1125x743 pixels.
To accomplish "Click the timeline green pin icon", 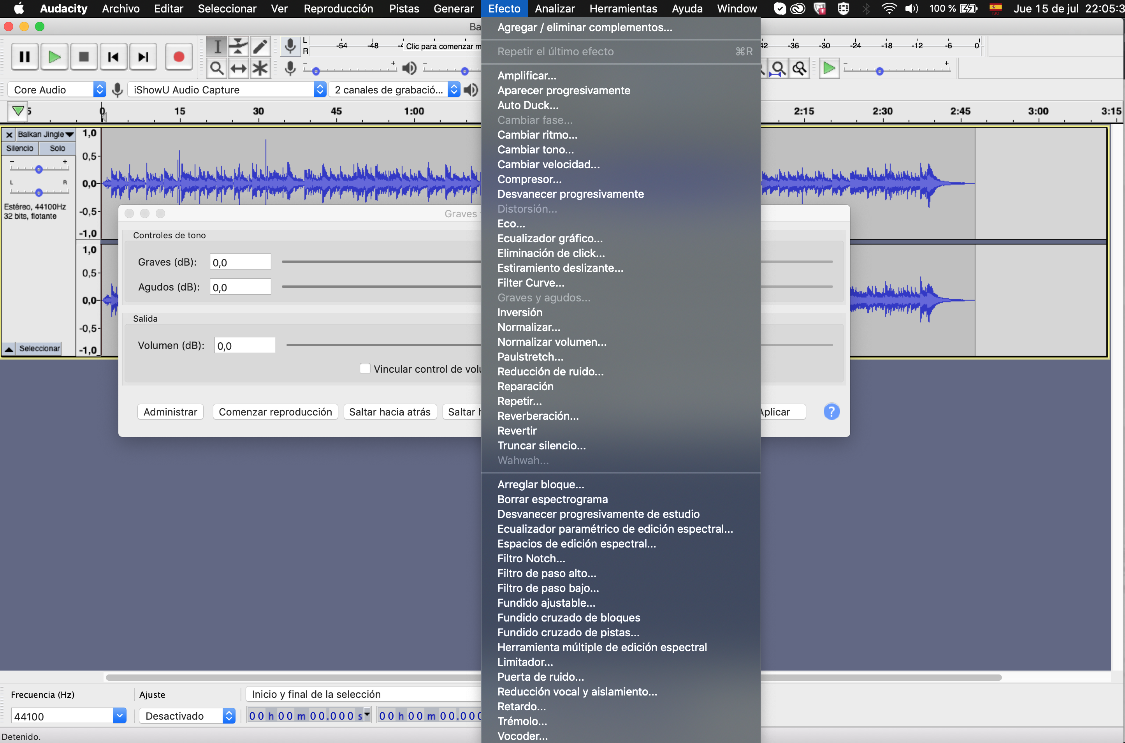I will [18, 111].
